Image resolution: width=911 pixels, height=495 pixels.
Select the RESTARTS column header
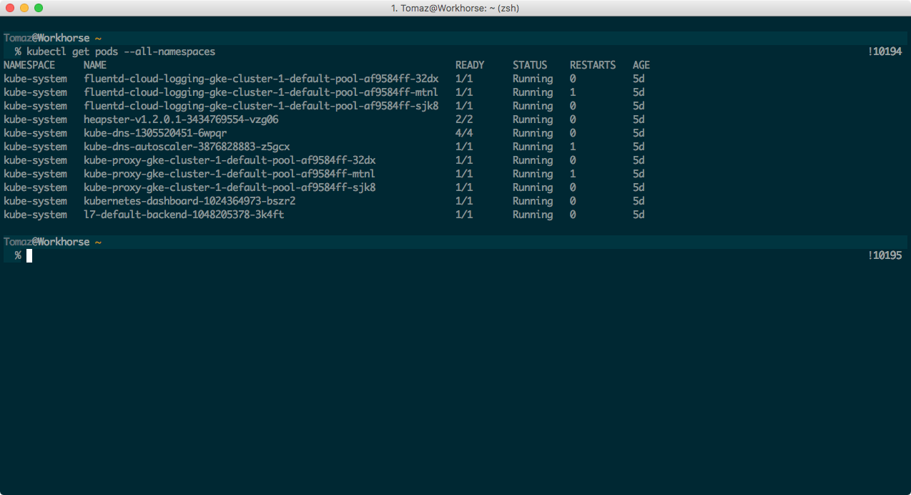[x=593, y=65]
